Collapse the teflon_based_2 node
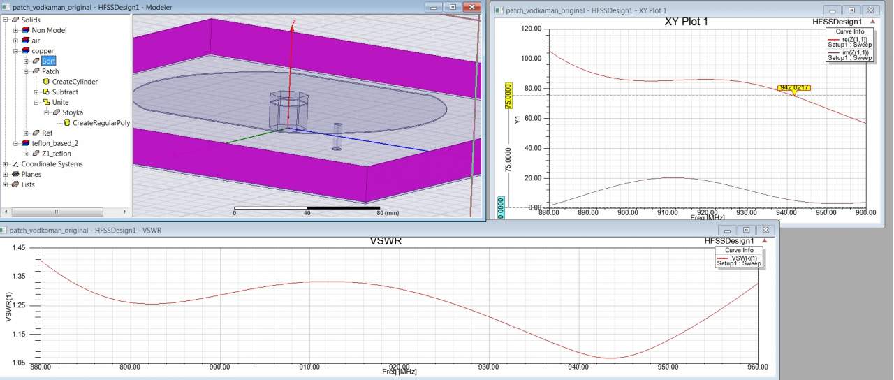This screenshot has width=894, height=380. point(16,143)
